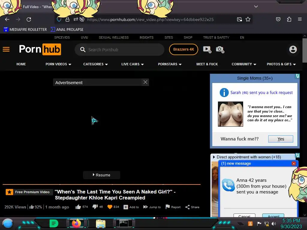Screen dimensions: 307x230
Task: Open the SPICEVIDS top link
Action: (62, 37)
